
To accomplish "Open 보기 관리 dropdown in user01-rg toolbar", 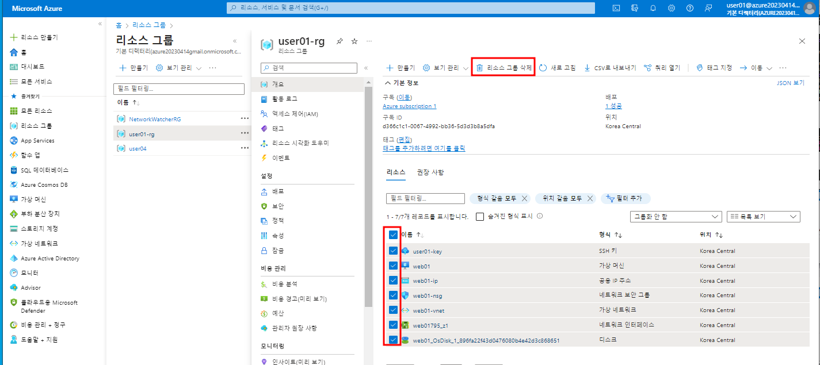I will click(x=446, y=68).
